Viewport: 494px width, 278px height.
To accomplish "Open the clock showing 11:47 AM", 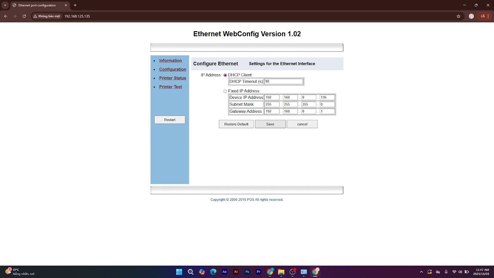I will click(x=481, y=272).
